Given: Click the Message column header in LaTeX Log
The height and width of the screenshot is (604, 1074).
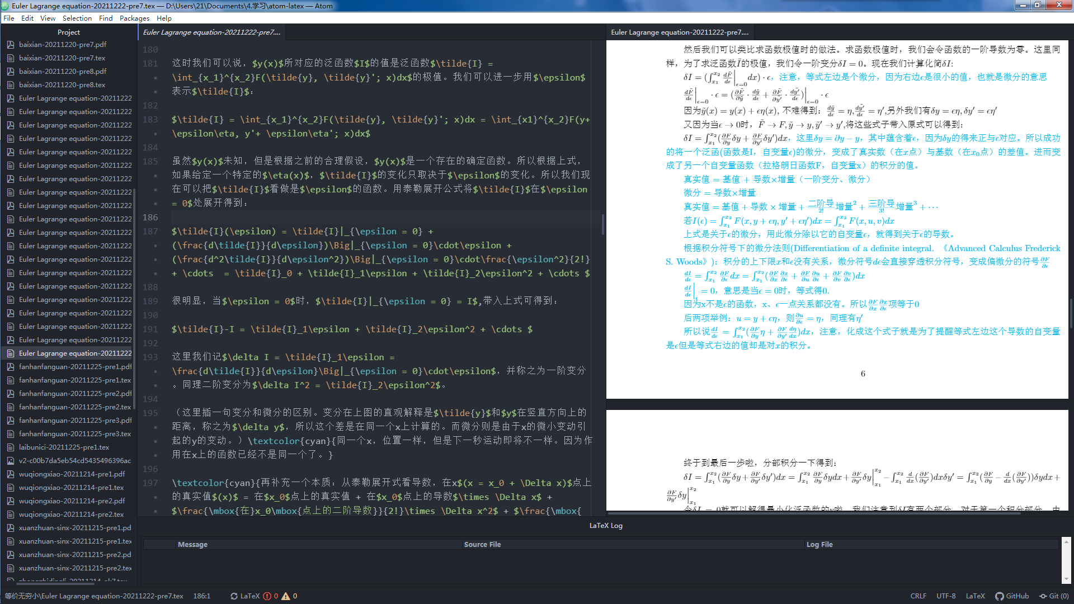Looking at the screenshot, I should (192, 545).
